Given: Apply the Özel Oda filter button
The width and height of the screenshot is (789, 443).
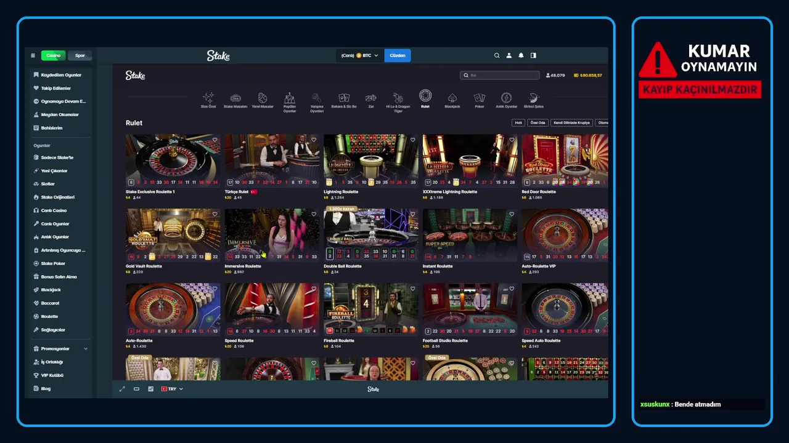Looking at the screenshot, I should (538, 123).
